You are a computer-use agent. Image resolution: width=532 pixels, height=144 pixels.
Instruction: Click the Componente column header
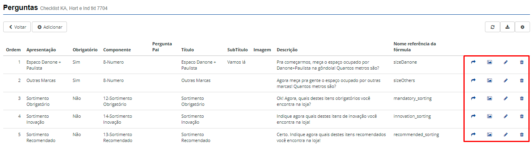click(117, 50)
